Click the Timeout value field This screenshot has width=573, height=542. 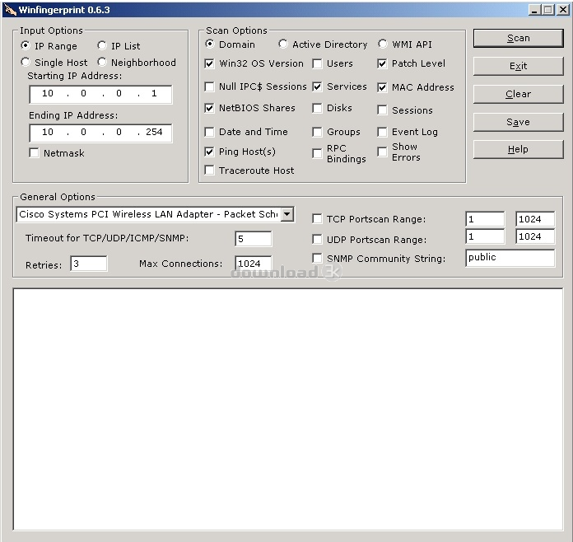[x=254, y=239]
